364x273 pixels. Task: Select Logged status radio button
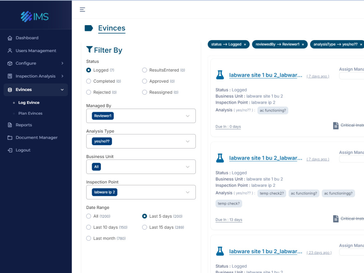coord(88,70)
